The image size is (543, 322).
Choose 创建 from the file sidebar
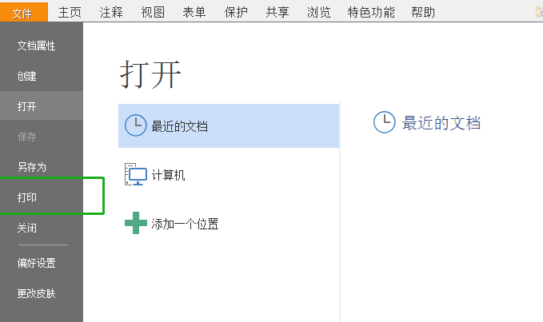(42, 76)
